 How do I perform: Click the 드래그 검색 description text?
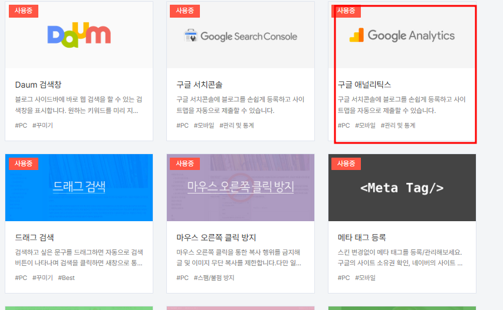pos(79,258)
